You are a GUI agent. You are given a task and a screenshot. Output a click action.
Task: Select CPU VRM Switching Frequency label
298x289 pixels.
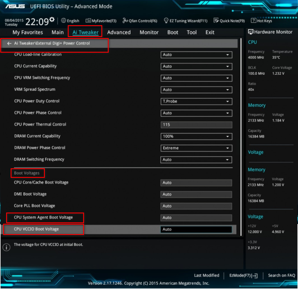coord(42,78)
